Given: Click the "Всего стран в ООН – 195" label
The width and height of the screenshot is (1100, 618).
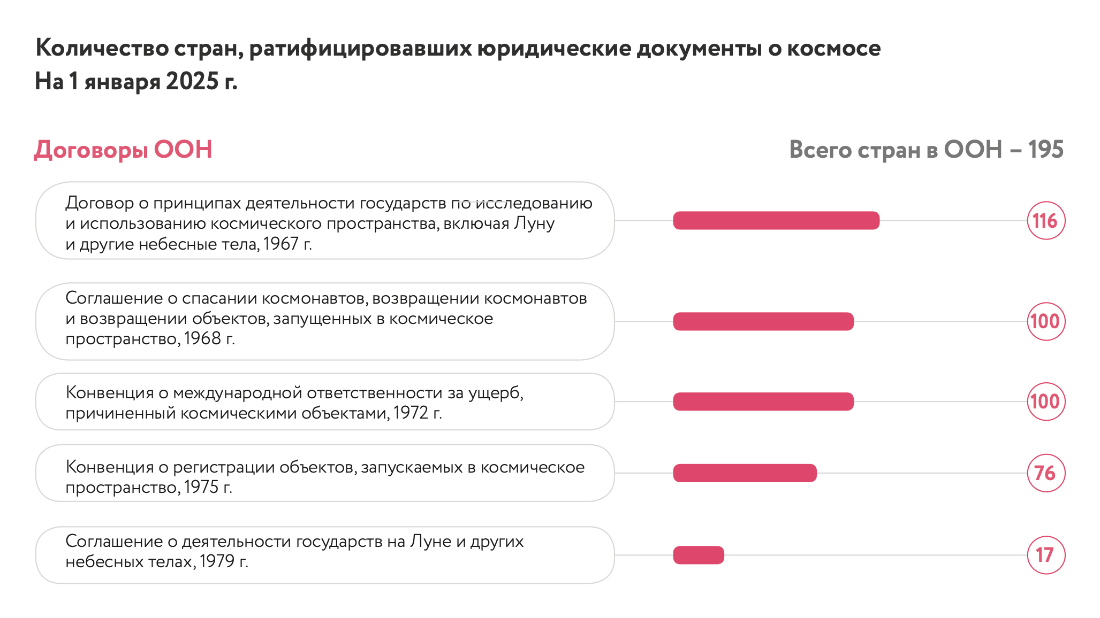Looking at the screenshot, I should click(925, 150).
